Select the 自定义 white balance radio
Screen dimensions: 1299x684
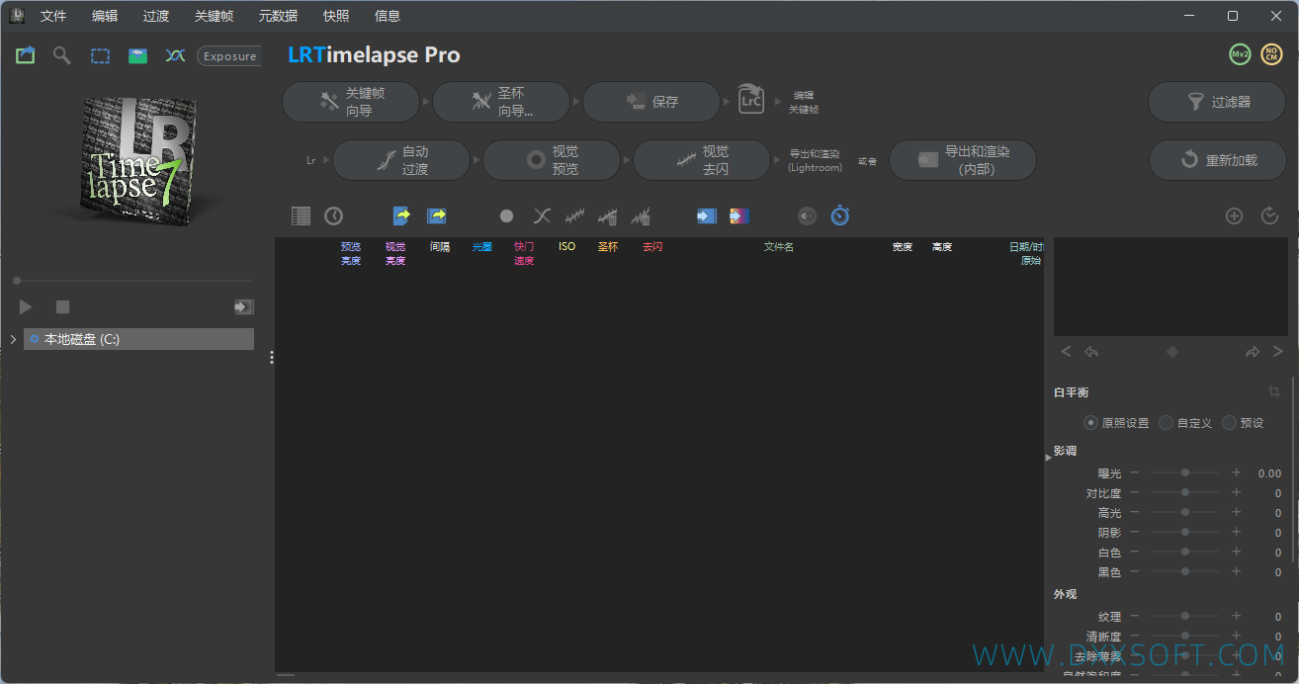[x=1166, y=423]
